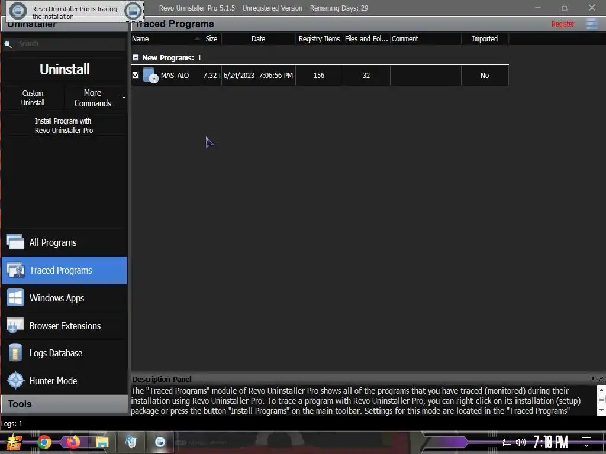606x454 pixels.
Task: Open the All Programs module
Action: (65, 242)
